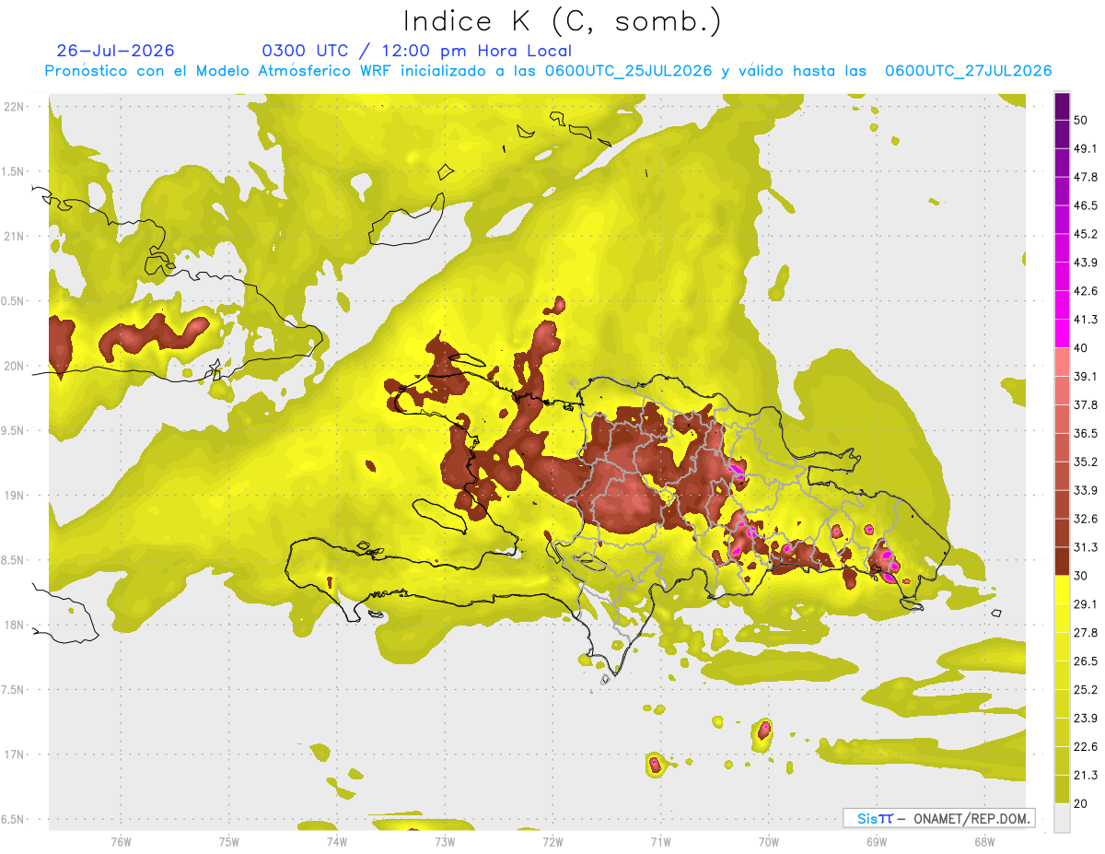Click the magenta swatch between 40 and 41.3
Screen dimensions: 1105x854
coord(1062,333)
